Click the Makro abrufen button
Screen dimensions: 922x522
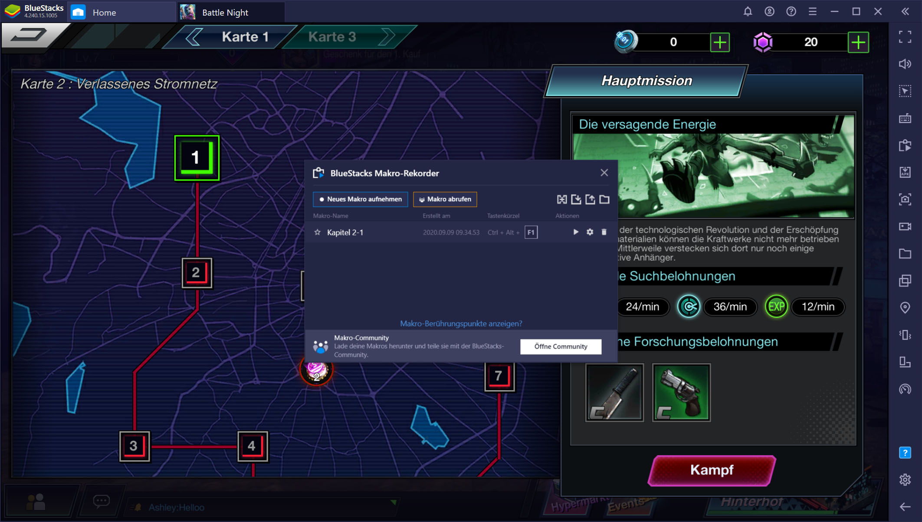pos(445,199)
